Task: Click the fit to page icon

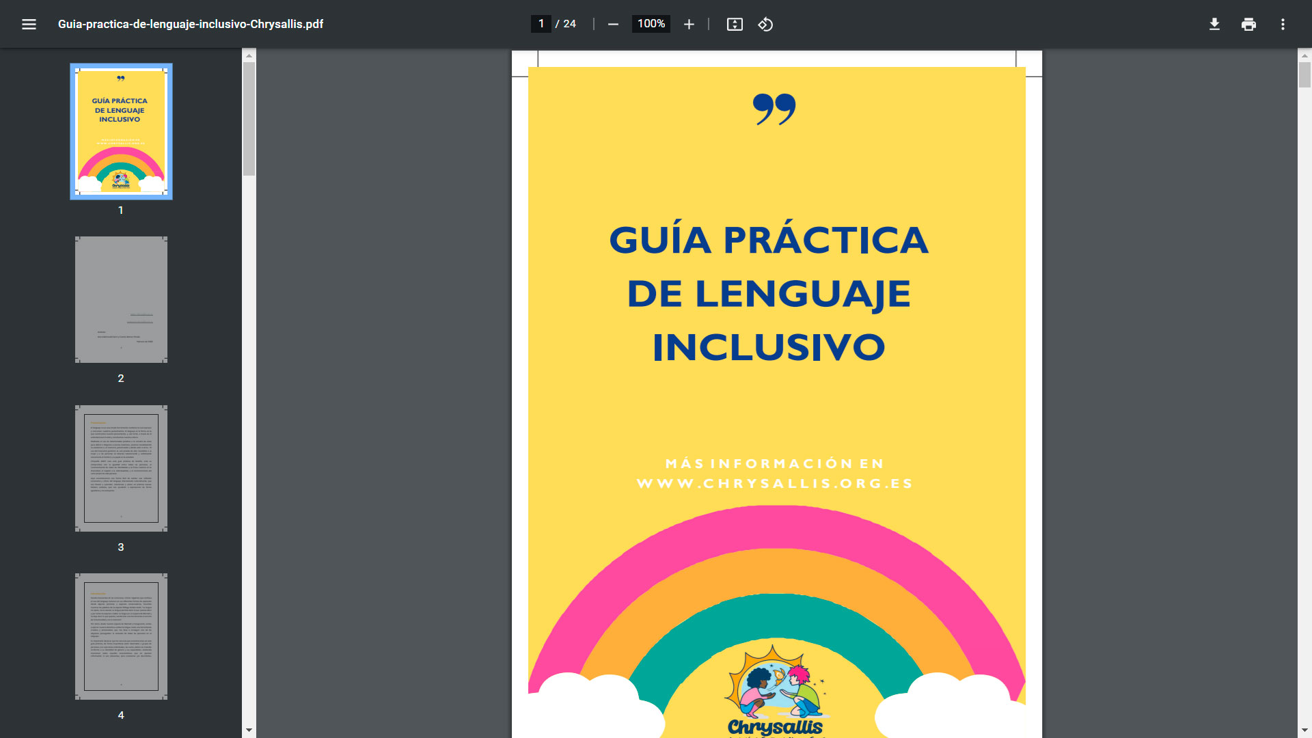Action: click(735, 25)
